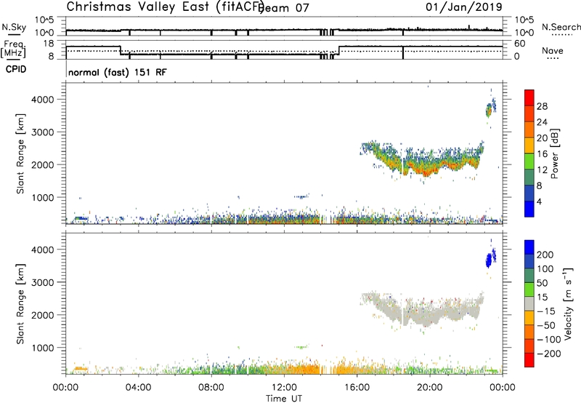Pick the red top segment of power colorbar

[529, 97]
